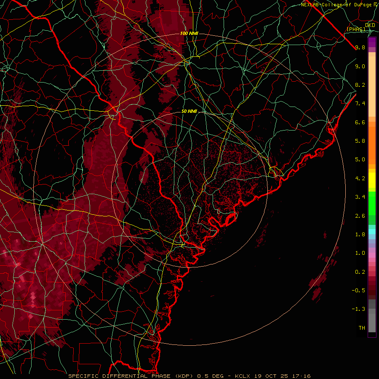
Task: Click the [PHAS] unit label
Action: pyautogui.click(x=356, y=29)
